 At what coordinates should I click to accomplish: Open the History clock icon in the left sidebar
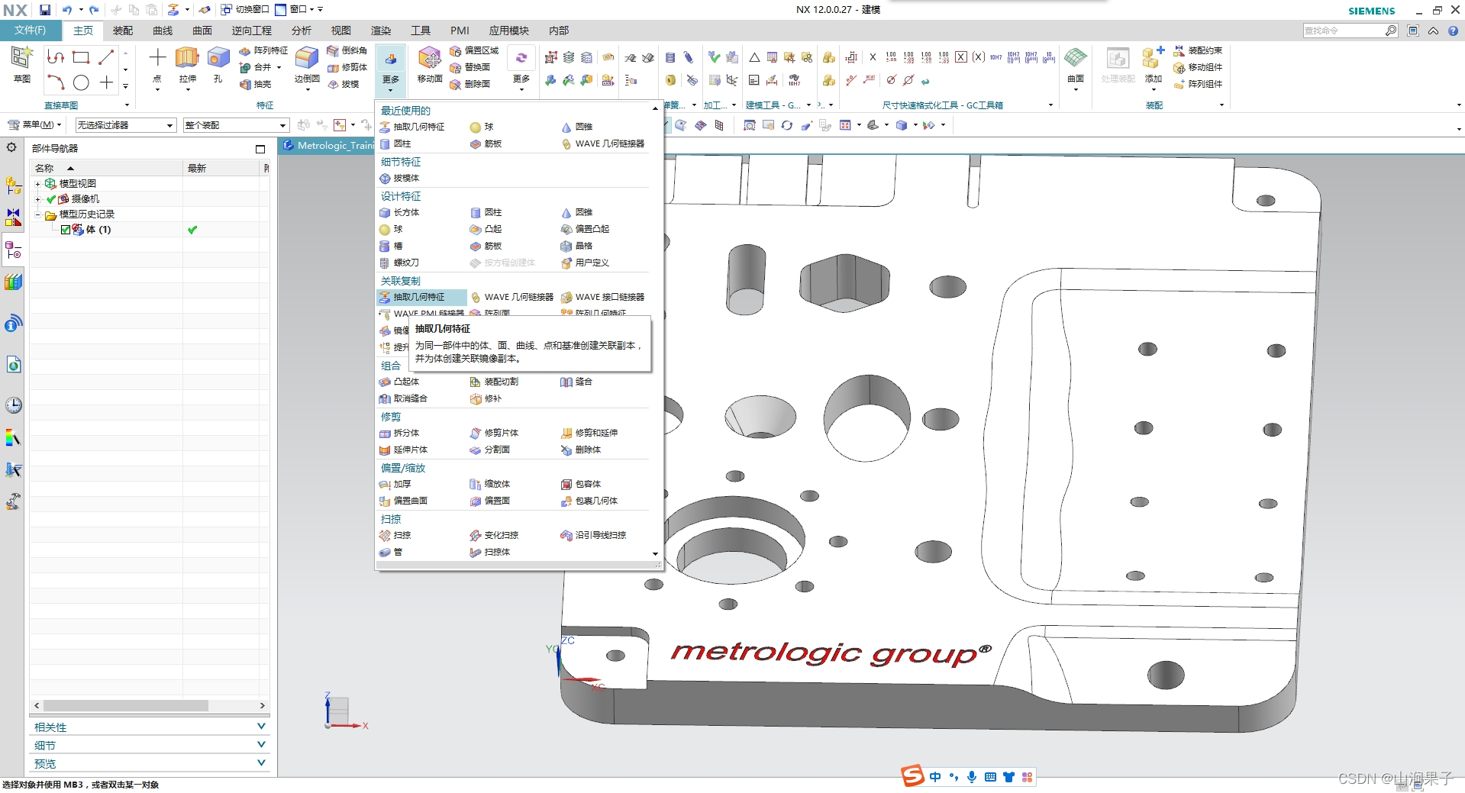13,405
